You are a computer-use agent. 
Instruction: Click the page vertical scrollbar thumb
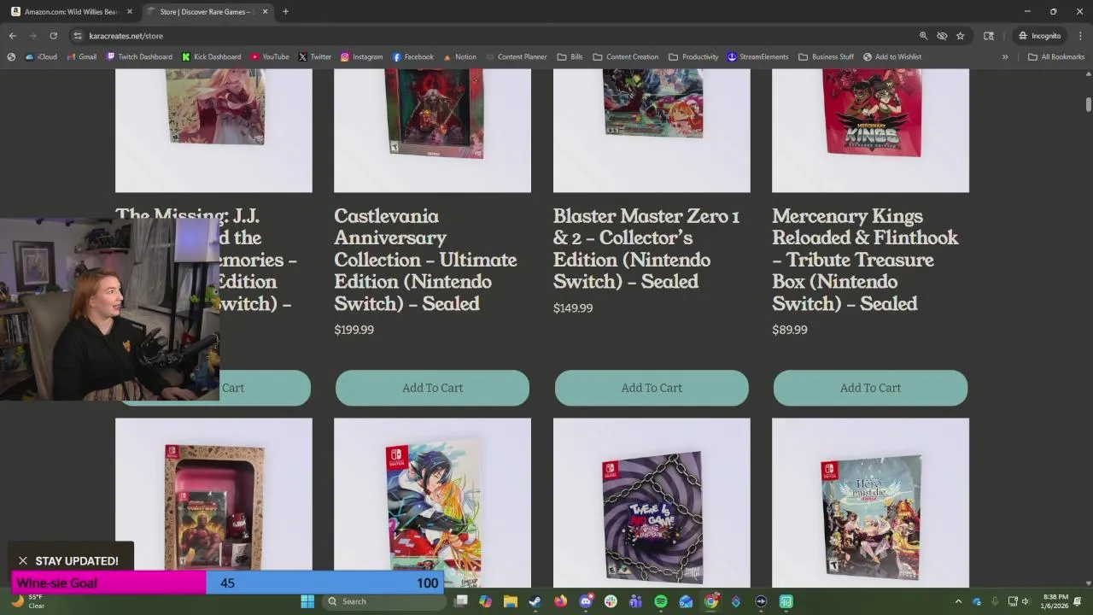(1089, 105)
